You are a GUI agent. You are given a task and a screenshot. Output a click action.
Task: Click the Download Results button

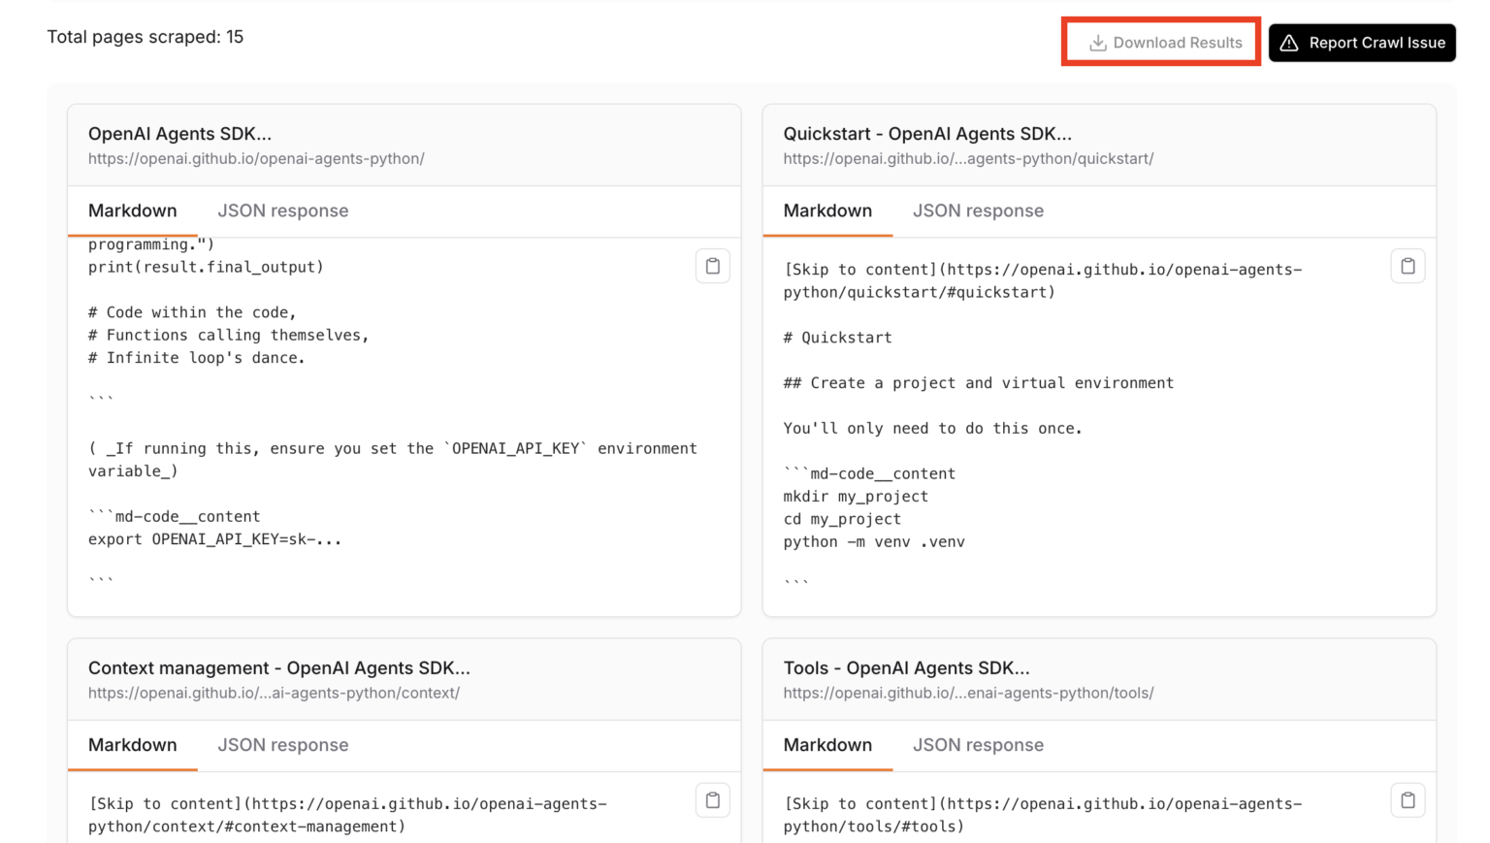point(1161,43)
